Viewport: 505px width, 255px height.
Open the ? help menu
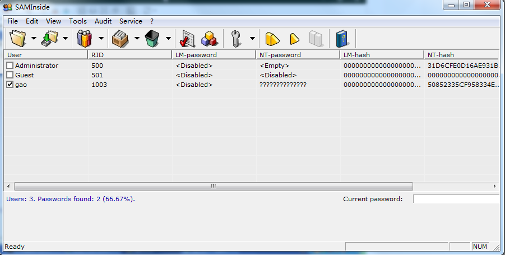[152, 21]
